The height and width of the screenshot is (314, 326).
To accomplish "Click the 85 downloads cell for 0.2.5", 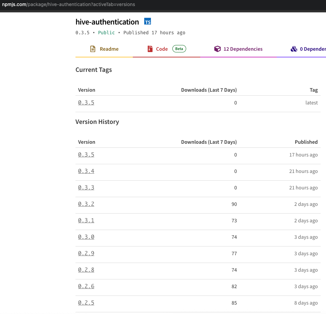I will (x=234, y=303).
